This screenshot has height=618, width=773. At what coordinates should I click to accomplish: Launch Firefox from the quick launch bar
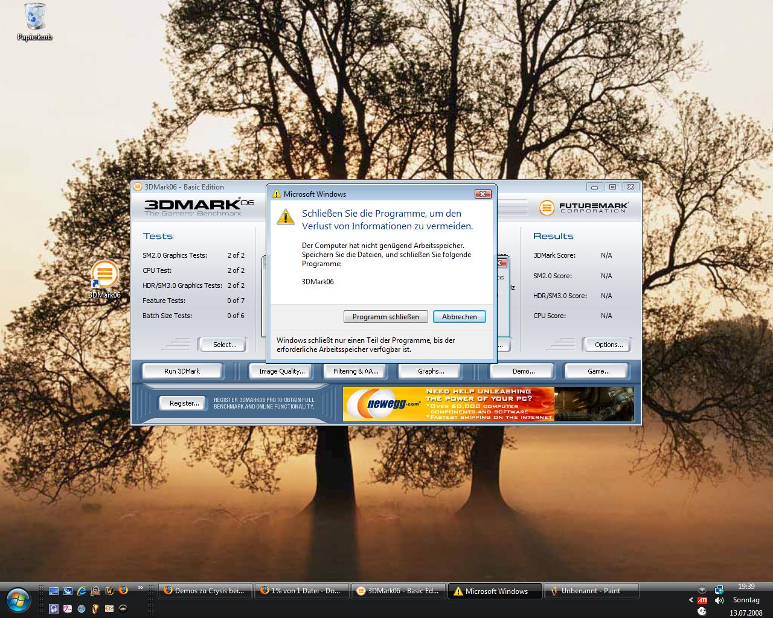click(x=123, y=590)
